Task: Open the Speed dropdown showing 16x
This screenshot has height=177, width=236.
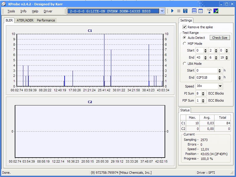Action: [220, 86]
